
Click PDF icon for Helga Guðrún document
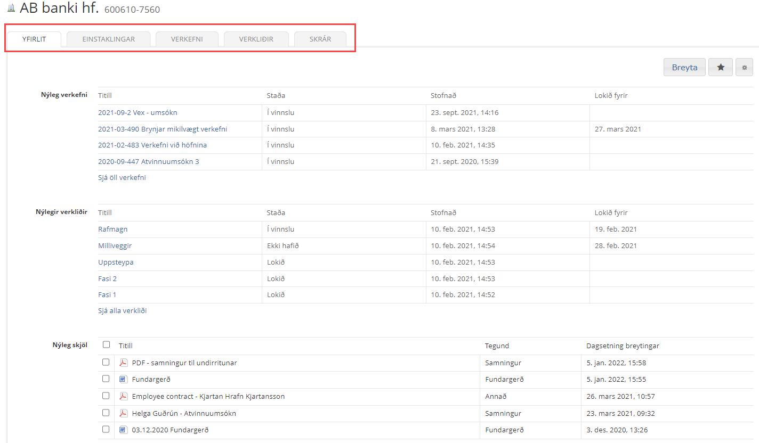(x=123, y=413)
